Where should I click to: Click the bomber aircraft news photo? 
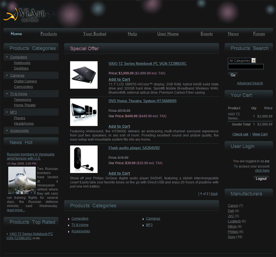click(x=22, y=181)
